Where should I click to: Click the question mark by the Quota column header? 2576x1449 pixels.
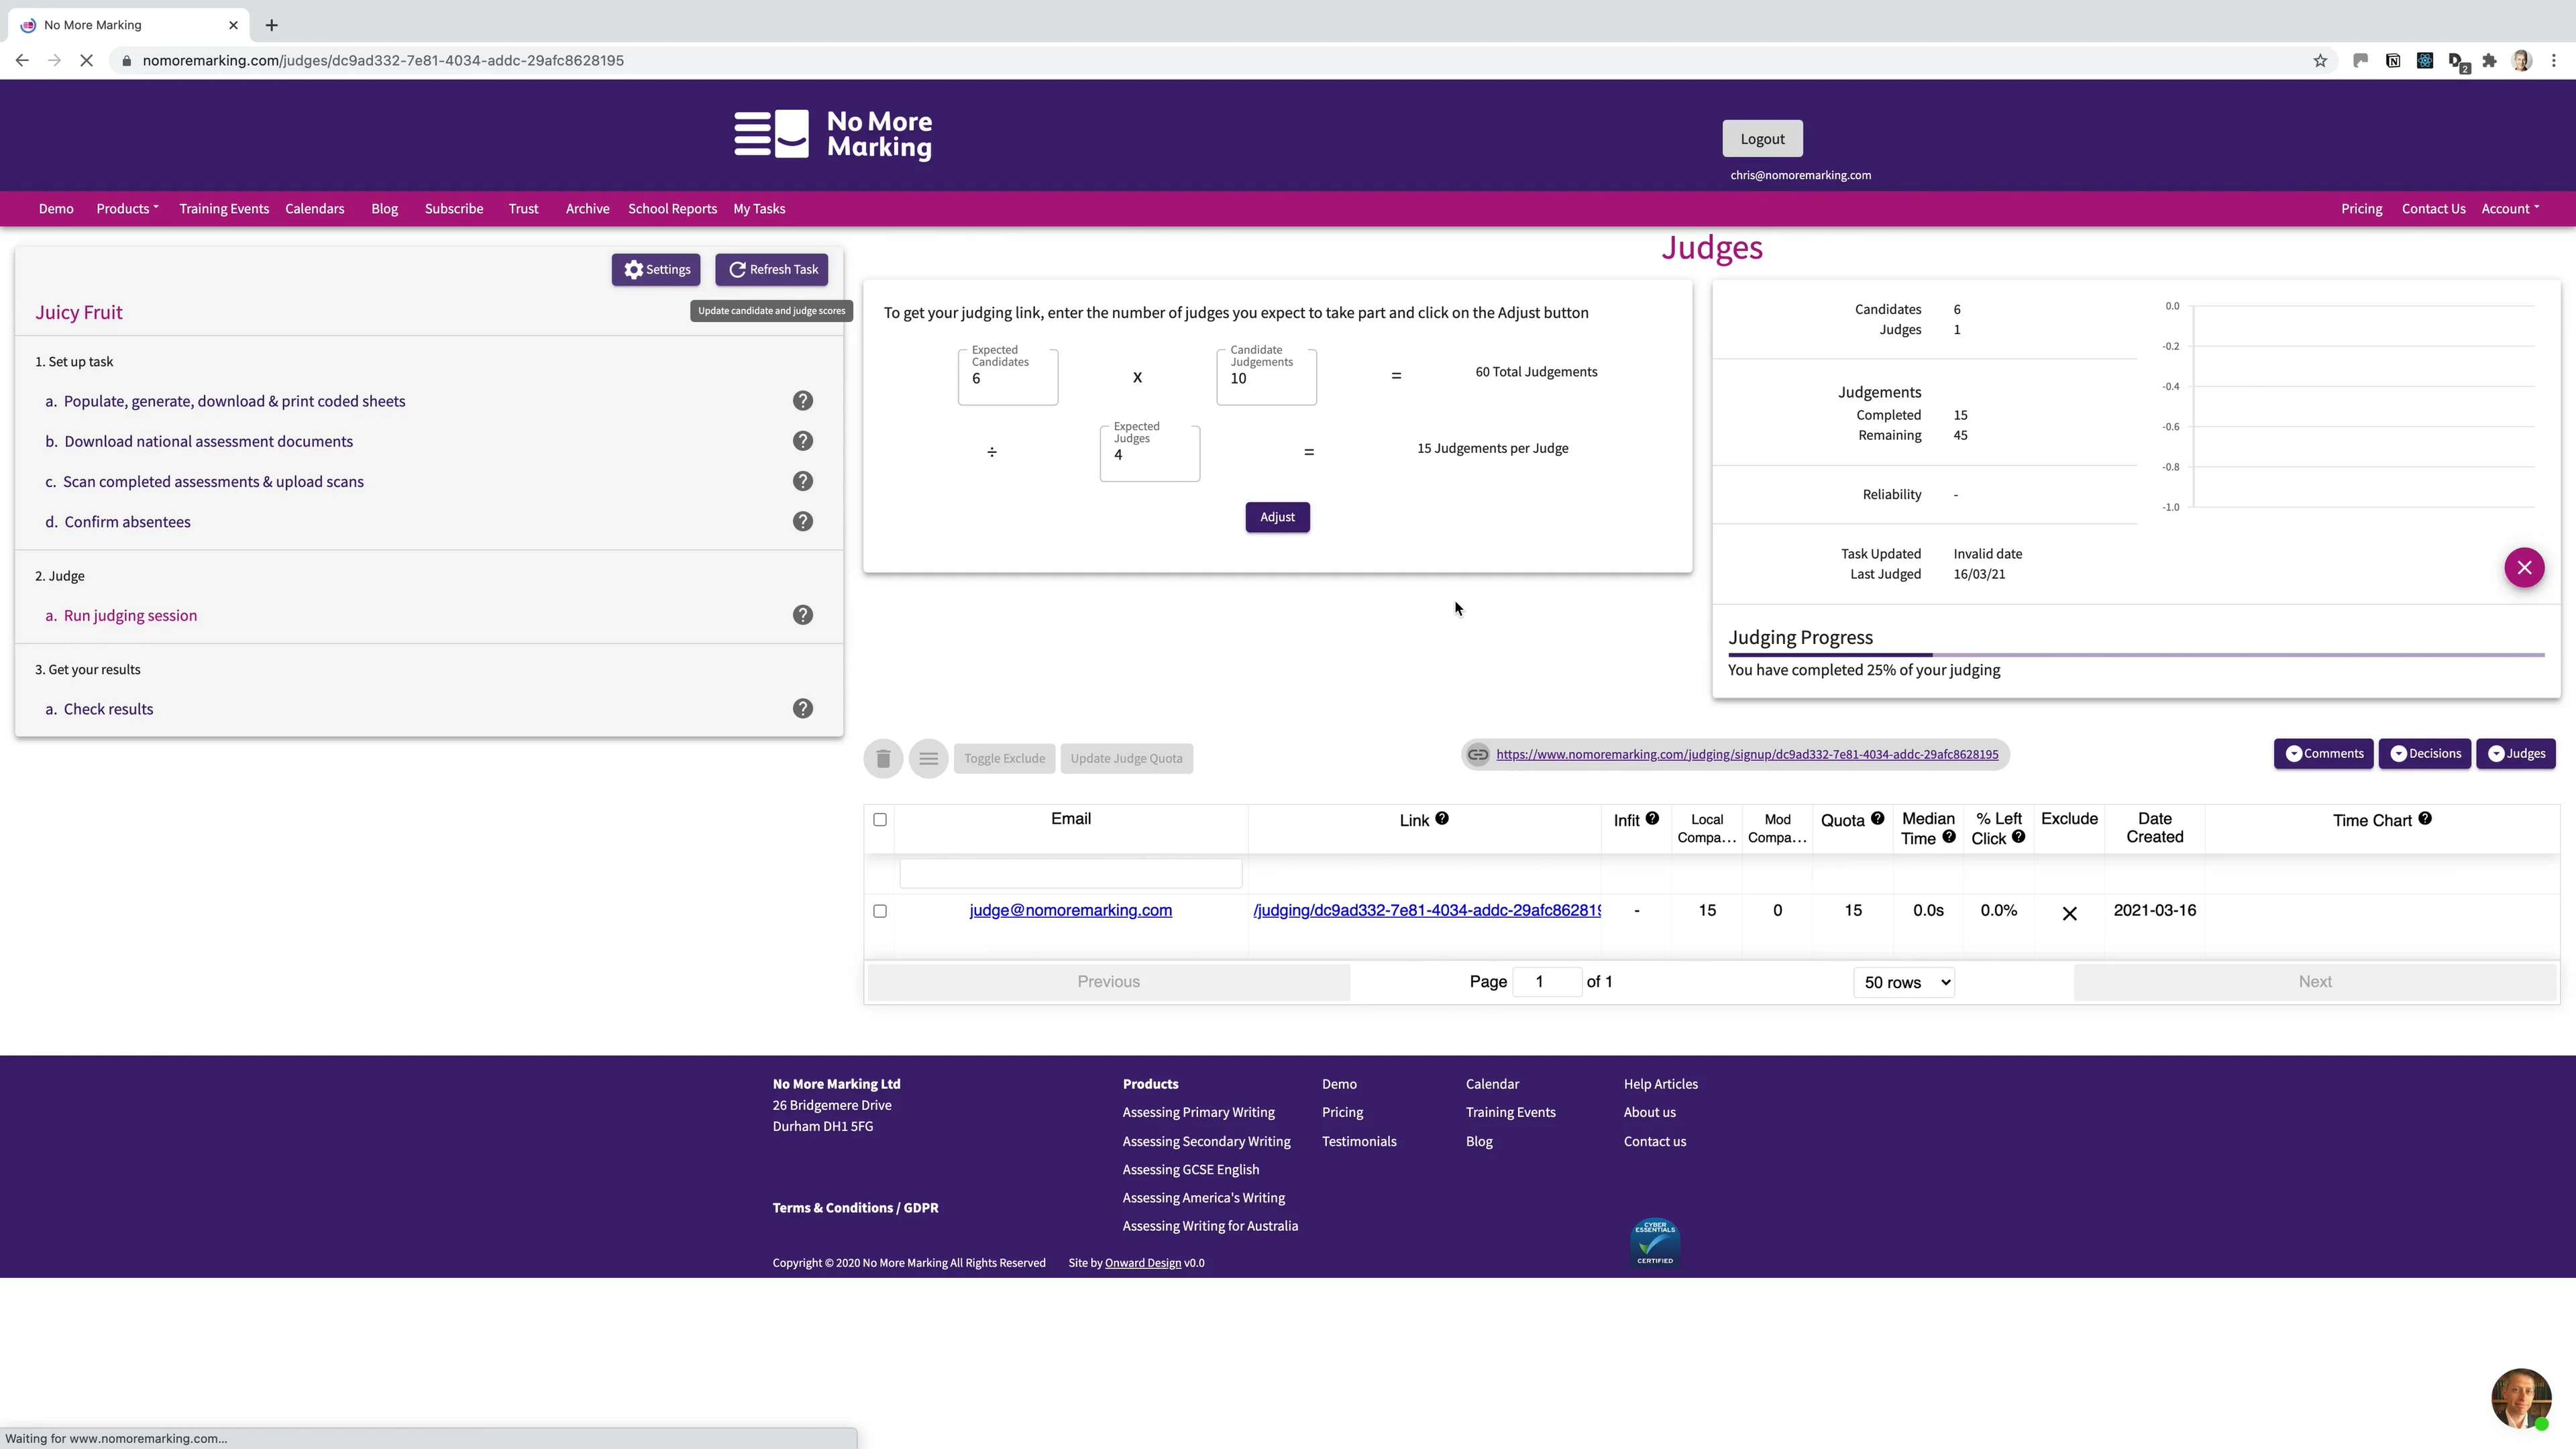[1877, 818]
